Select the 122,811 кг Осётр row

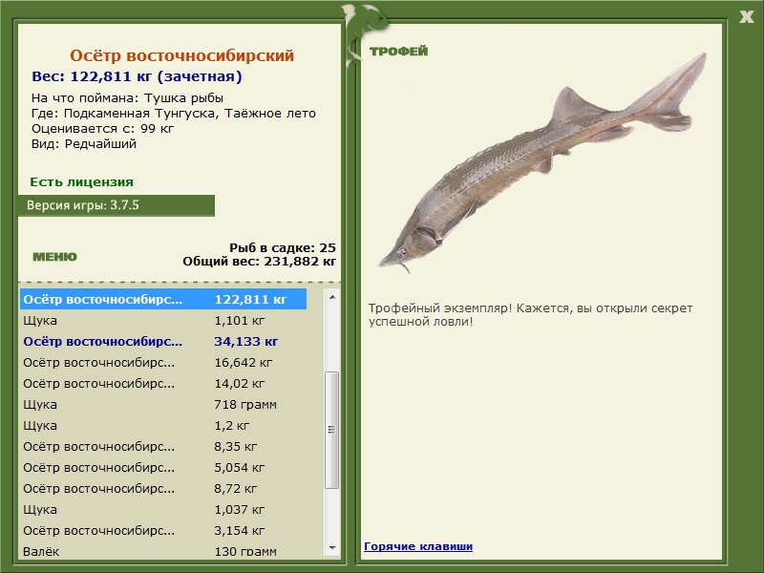click(163, 299)
